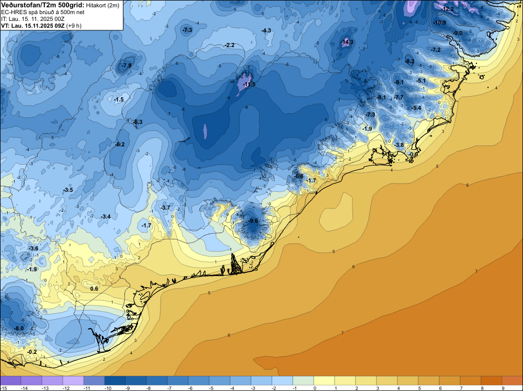The width and height of the screenshot is (523, 391).
Task: Select the 'Hitakort (2m)' header text
Action: 103,5
